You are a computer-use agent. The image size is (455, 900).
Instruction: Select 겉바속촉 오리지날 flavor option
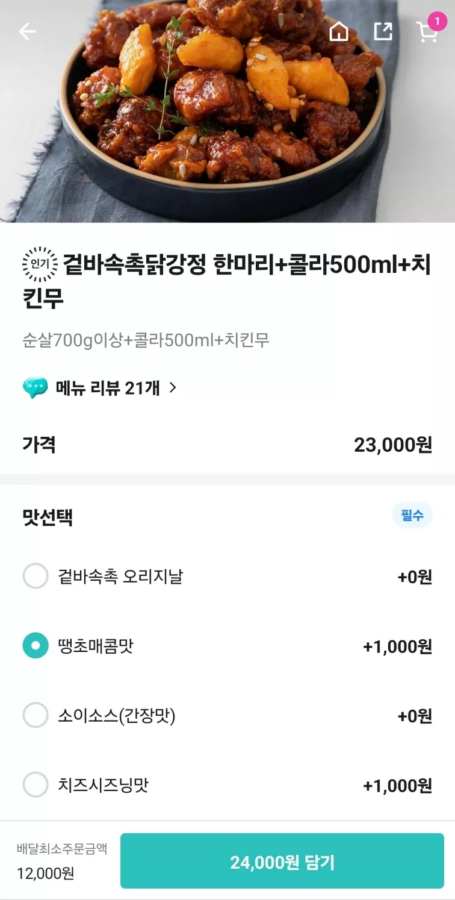[227, 577]
